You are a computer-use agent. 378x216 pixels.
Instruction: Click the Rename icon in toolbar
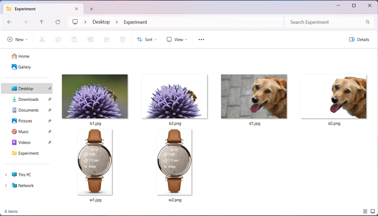[x=90, y=39]
